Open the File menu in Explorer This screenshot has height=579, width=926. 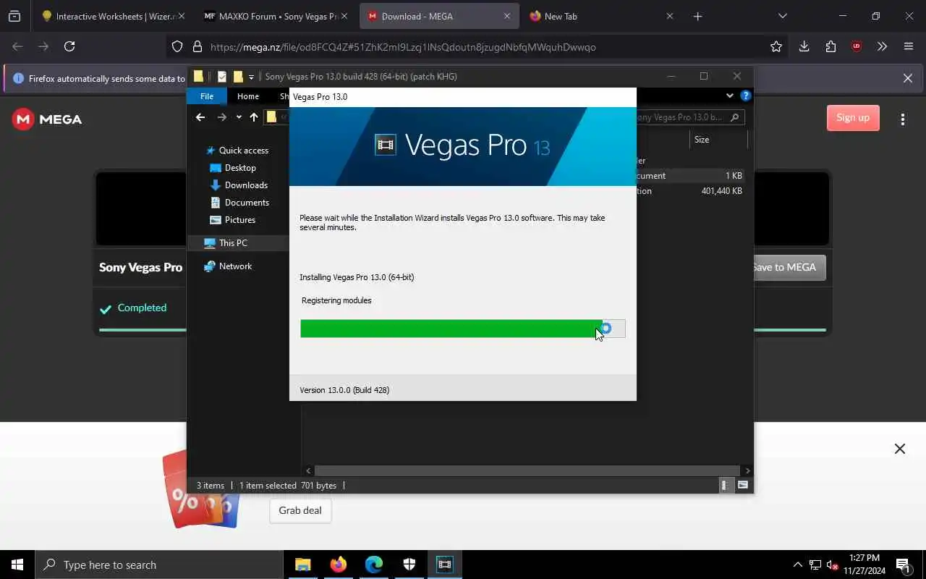click(207, 96)
